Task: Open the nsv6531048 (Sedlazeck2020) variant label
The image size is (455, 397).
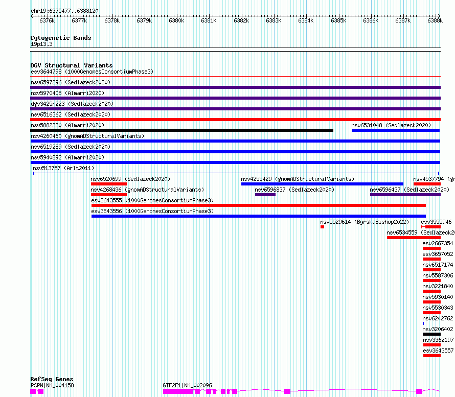Action: coord(391,125)
